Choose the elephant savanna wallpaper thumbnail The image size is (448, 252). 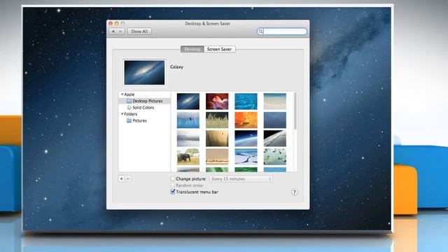coord(188,157)
